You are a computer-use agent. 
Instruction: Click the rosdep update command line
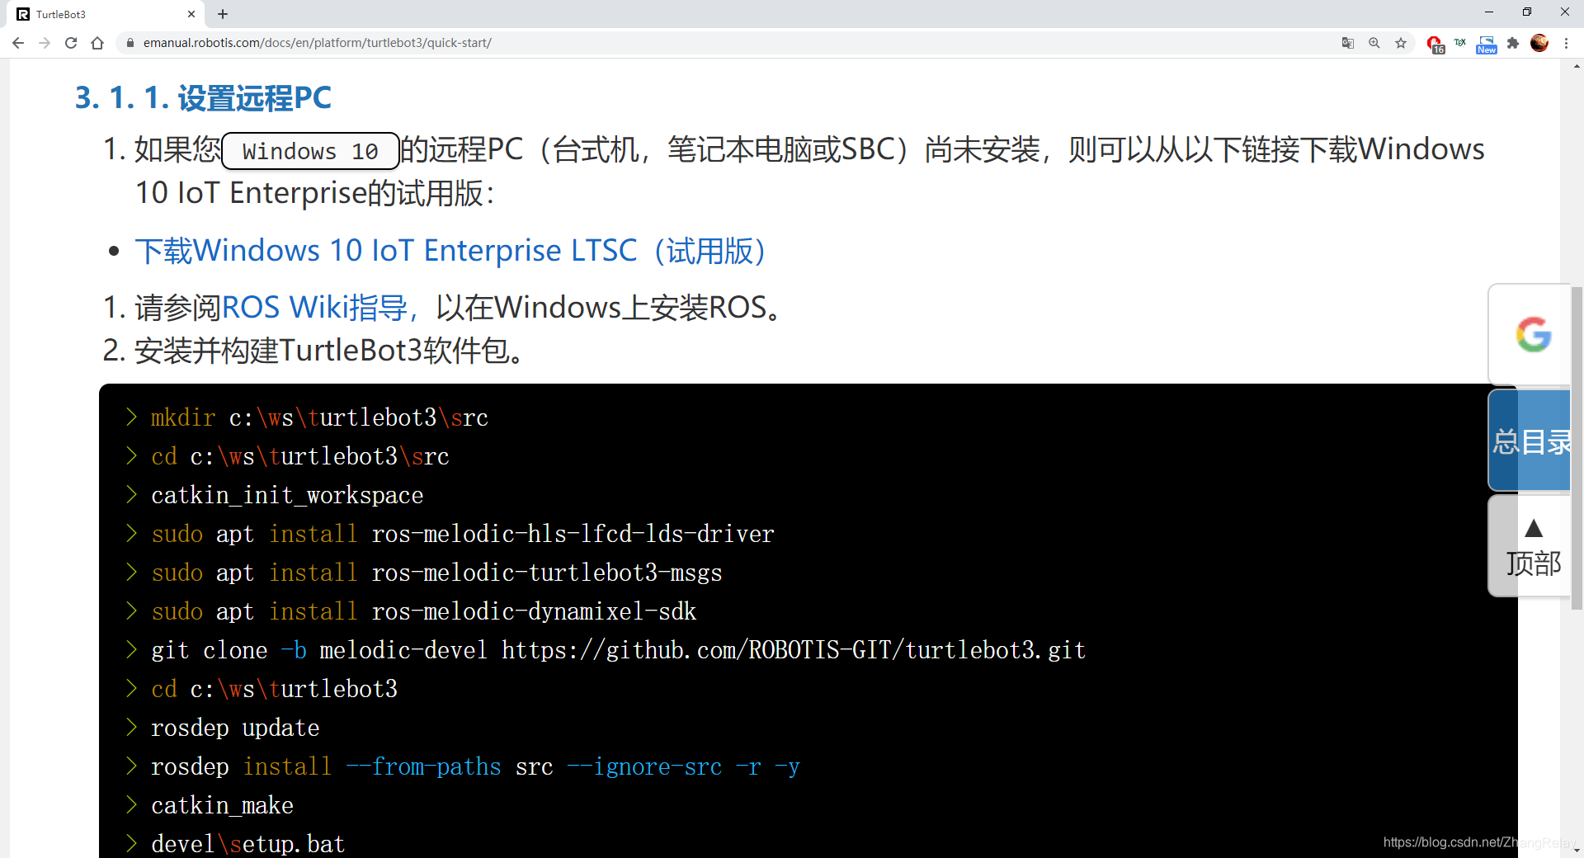click(x=235, y=728)
